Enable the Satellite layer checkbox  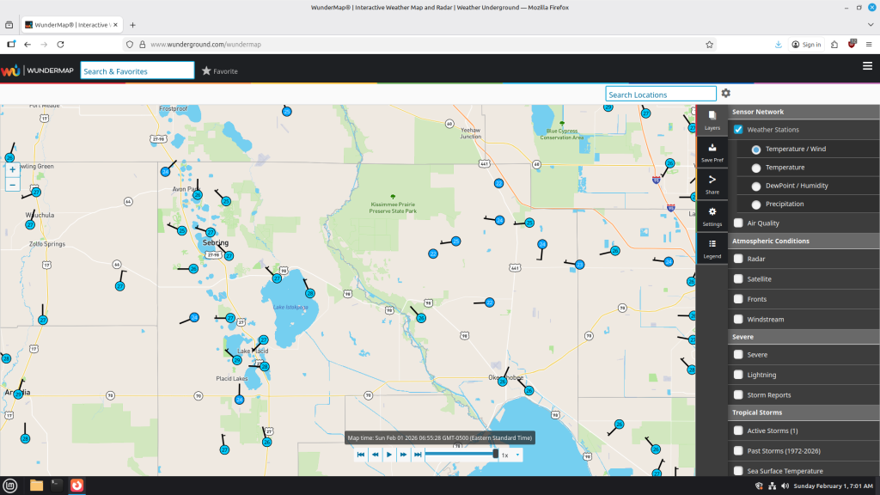tap(738, 279)
